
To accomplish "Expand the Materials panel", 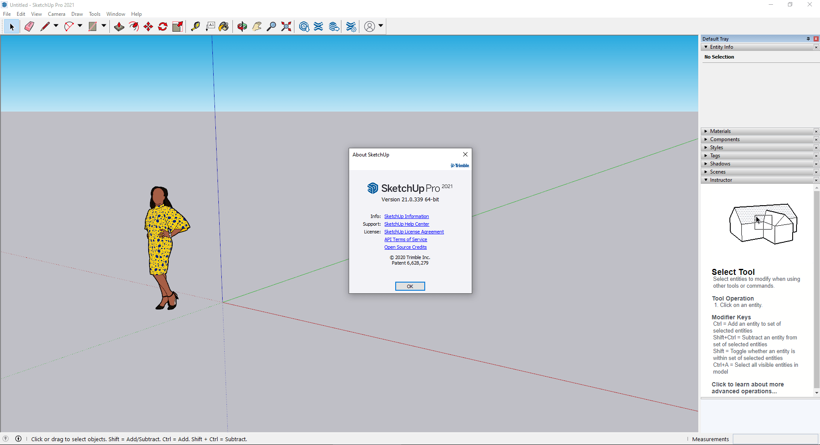I will [x=720, y=131].
